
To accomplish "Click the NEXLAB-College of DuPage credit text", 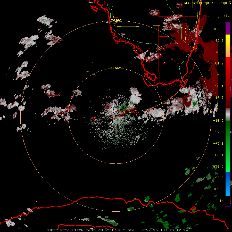I will pyautogui.click(x=207, y=3).
